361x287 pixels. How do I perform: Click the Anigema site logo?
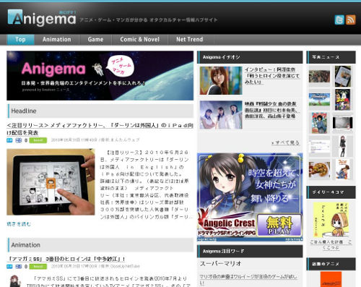pyautogui.click(x=42, y=18)
